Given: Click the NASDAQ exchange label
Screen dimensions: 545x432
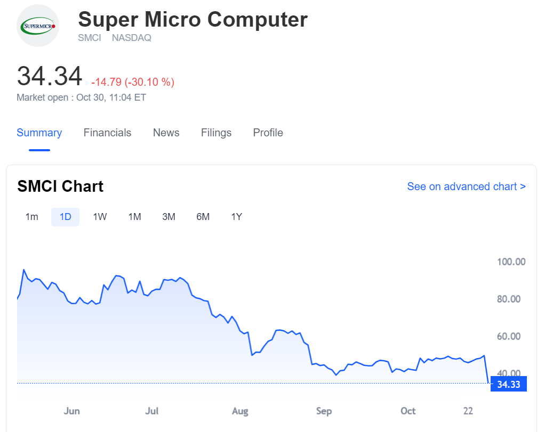Looking at the screenshot, I should click(132, 38).
